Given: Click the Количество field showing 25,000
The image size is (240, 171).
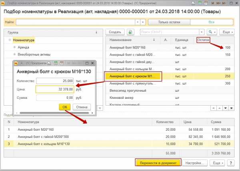Looking at the screenshot, I should click(55, 81).
